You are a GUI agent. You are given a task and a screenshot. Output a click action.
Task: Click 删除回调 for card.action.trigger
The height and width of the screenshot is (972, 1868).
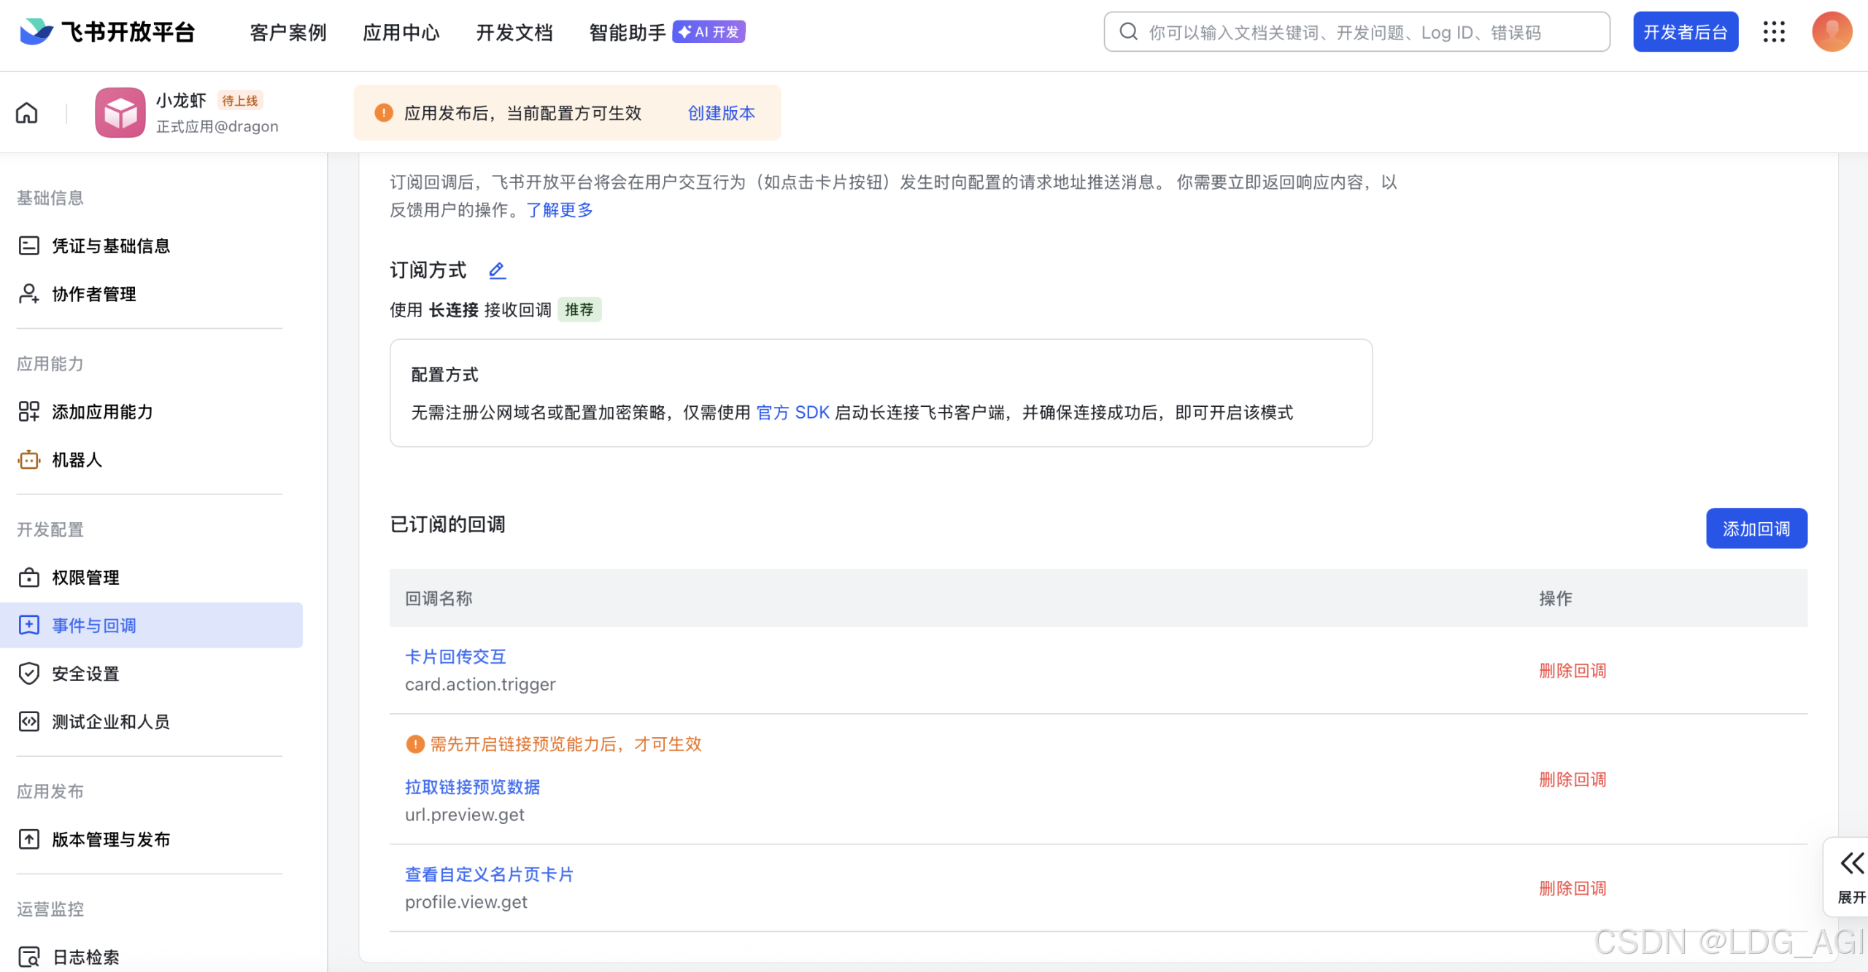point(1572,670)
